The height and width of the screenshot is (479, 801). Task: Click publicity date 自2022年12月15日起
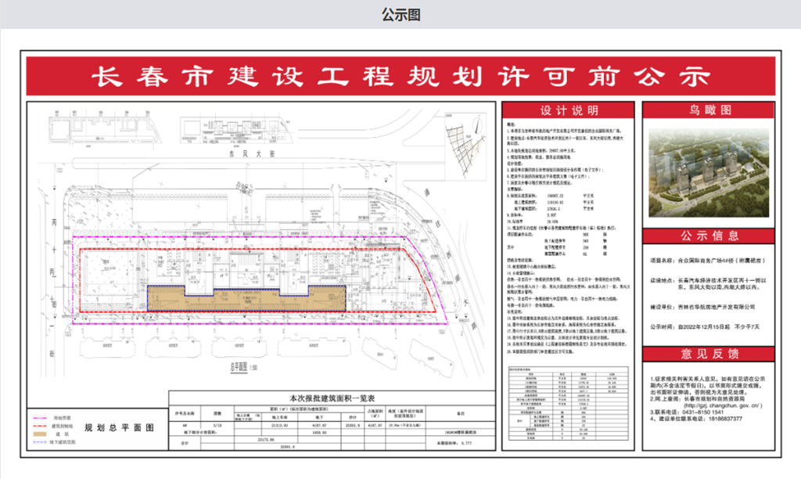click(703, 326)
